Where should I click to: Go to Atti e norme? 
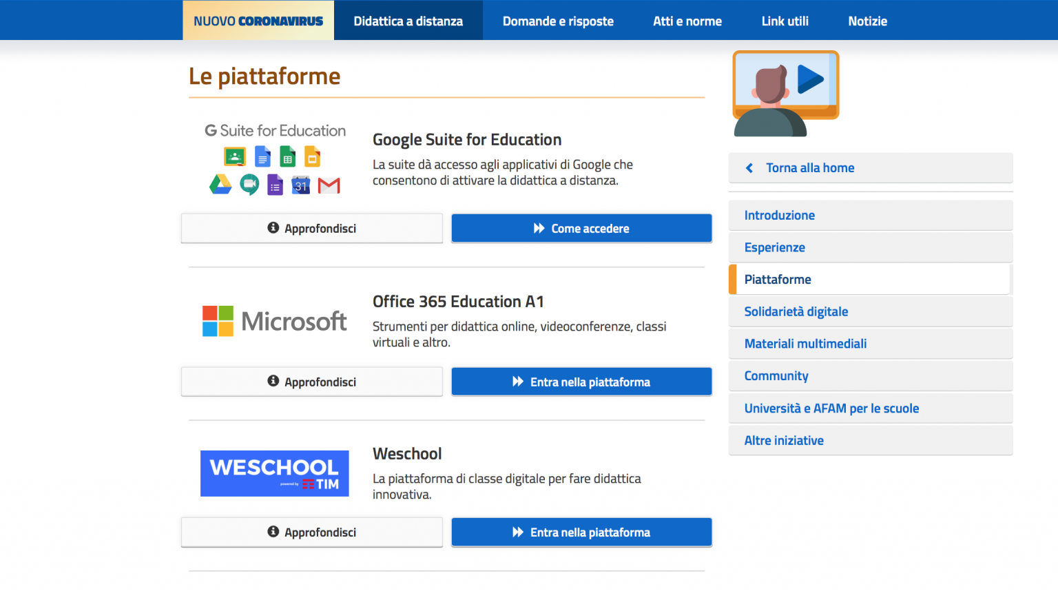click(x=687, y=21)
